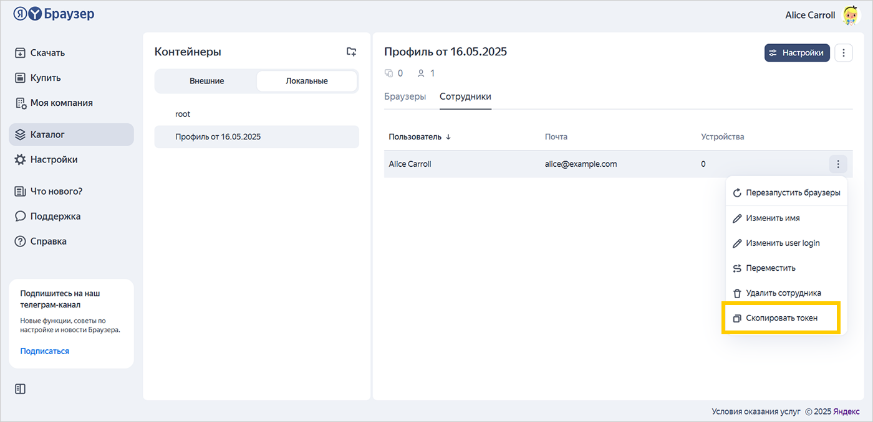This screenshot has height=422, width=873.
Task: Select the root container
Action: 257,115
